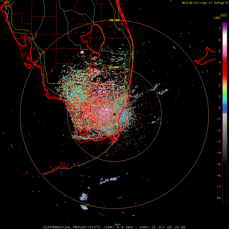Click the -4 label on the colorbar

[219, 153]
